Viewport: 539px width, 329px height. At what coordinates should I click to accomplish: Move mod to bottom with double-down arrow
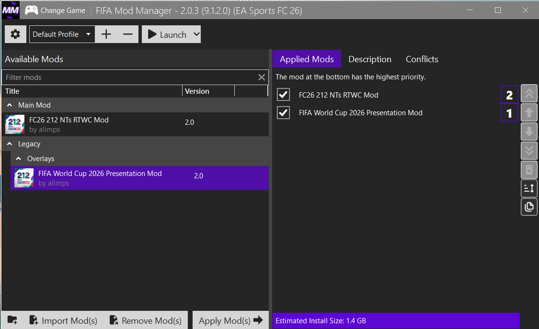[529, 150]
